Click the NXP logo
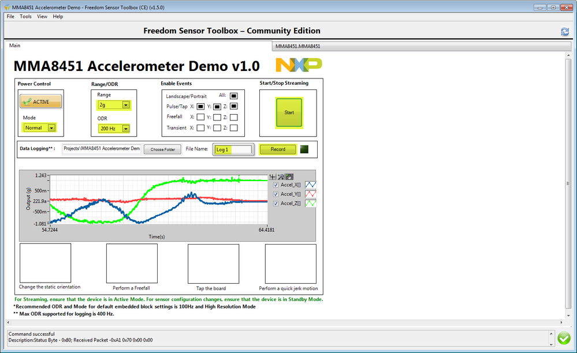This screenshot has height=353, width=577. (299, 65)
